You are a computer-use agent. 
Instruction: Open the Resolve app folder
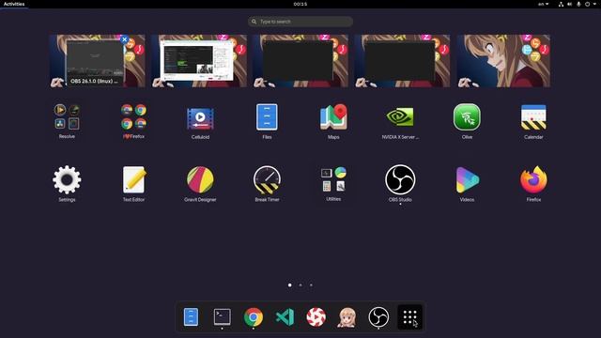tap(67, 121)
